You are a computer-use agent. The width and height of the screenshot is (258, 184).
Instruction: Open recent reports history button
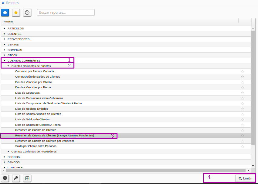click(27, 13)
